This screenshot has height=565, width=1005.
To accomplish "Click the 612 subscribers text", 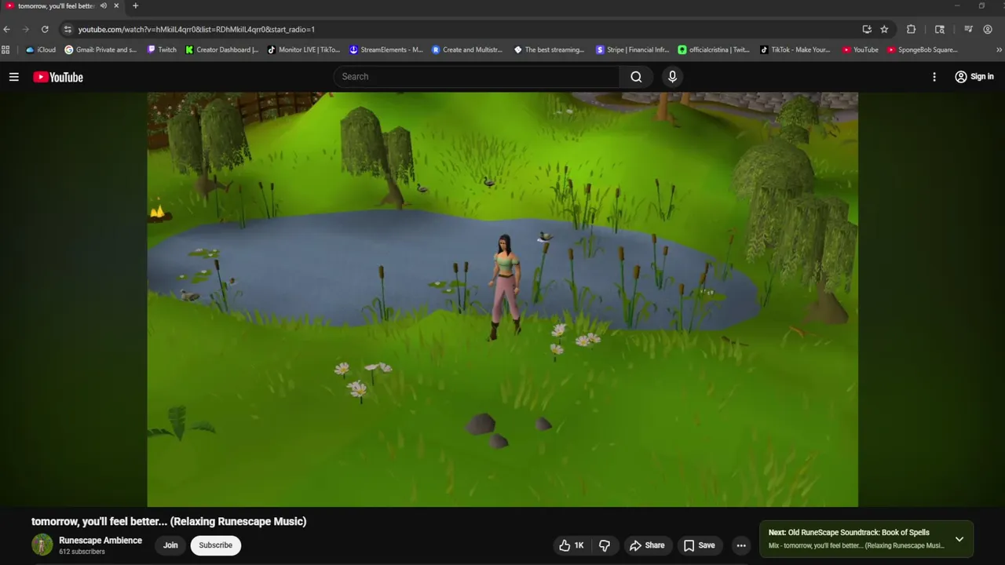I will tap(82, 552).
